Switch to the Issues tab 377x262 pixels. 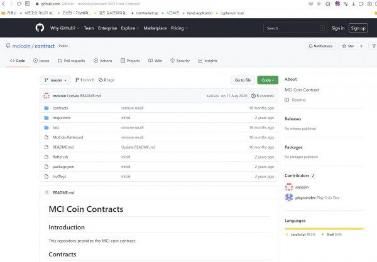pos(41,61)
